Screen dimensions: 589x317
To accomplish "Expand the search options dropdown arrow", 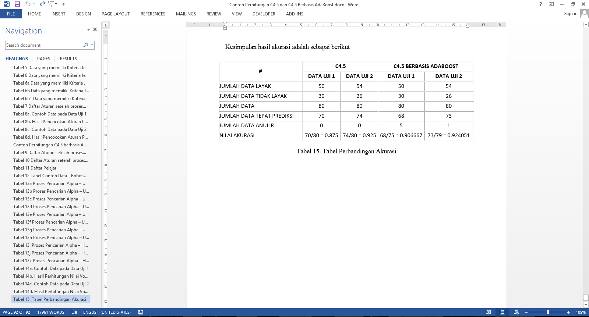I will pos(92,45).
